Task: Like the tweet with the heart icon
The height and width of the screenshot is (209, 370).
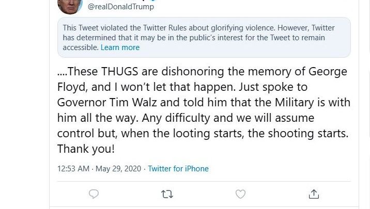Action: tap(240, 194)
